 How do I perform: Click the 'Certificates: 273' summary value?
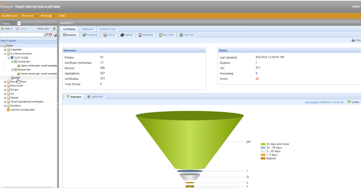[x=102, y=78]
